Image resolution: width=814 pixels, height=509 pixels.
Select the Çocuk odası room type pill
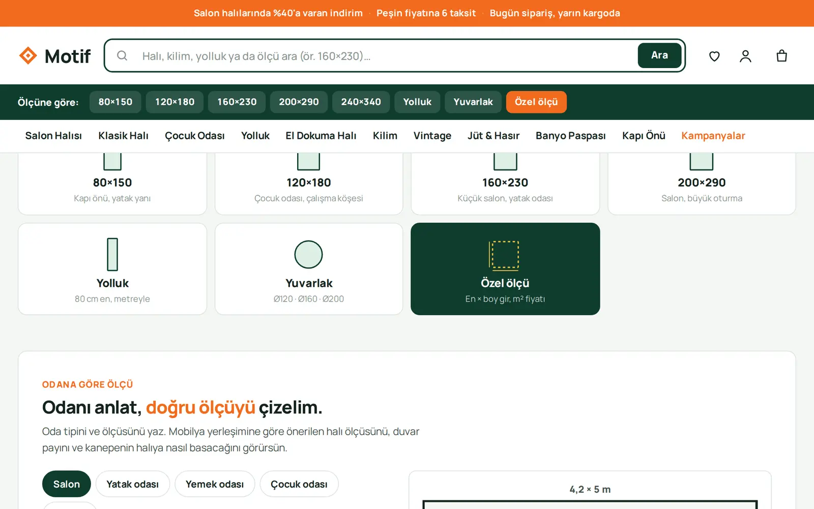(x=299, y=484)
